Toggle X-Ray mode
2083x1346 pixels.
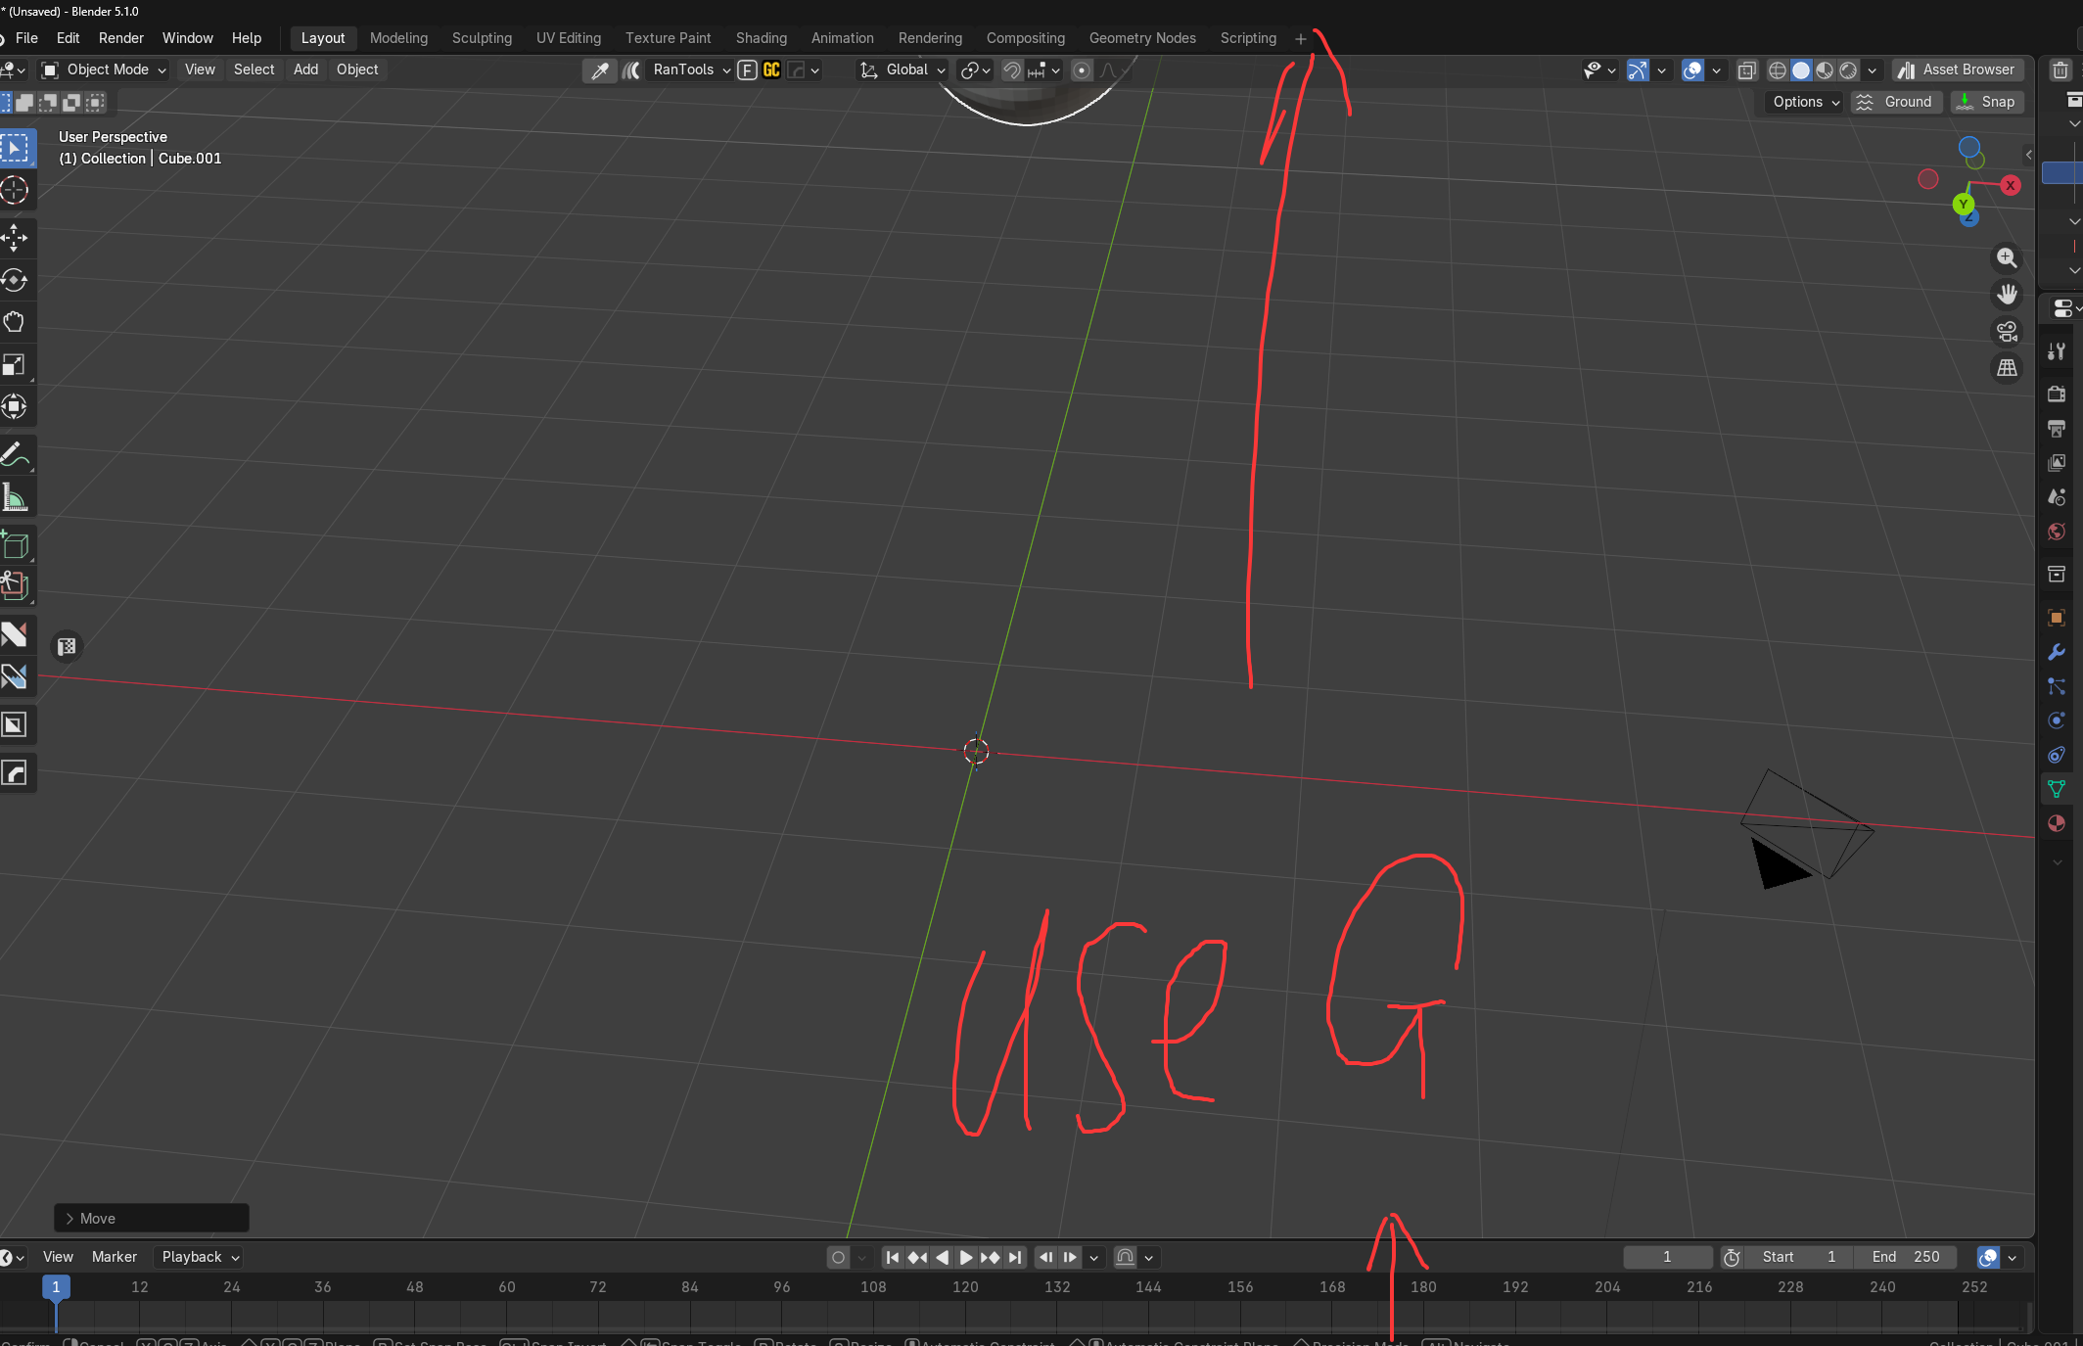1747,70
